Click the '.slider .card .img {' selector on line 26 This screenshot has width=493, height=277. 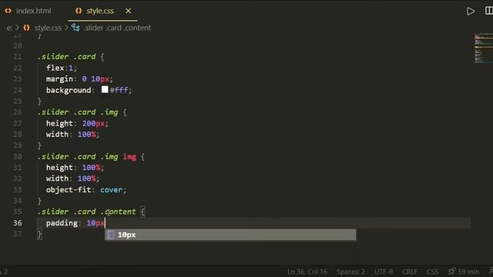point(82,112)
